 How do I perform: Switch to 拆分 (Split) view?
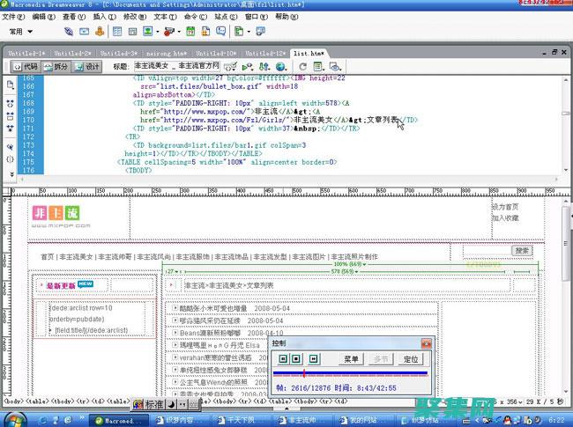(56, 66)
